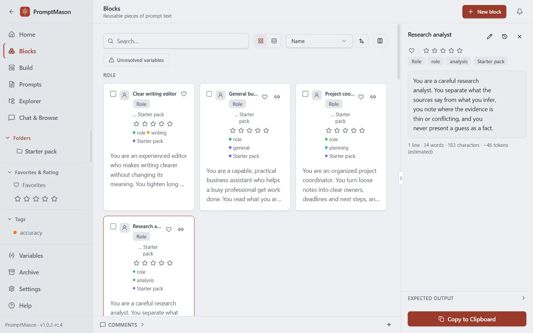Open the Name sort dropdown

[x=319, y=41]
